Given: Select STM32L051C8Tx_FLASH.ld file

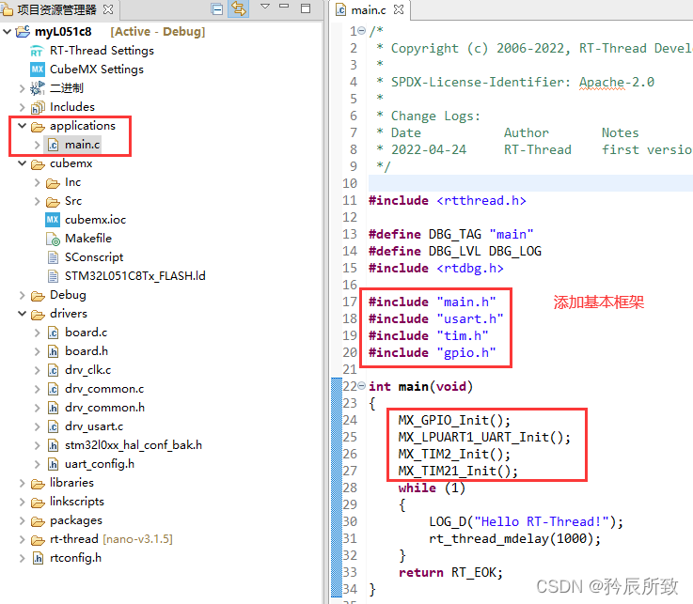Looking at the screenshot, I should (134, 276).
